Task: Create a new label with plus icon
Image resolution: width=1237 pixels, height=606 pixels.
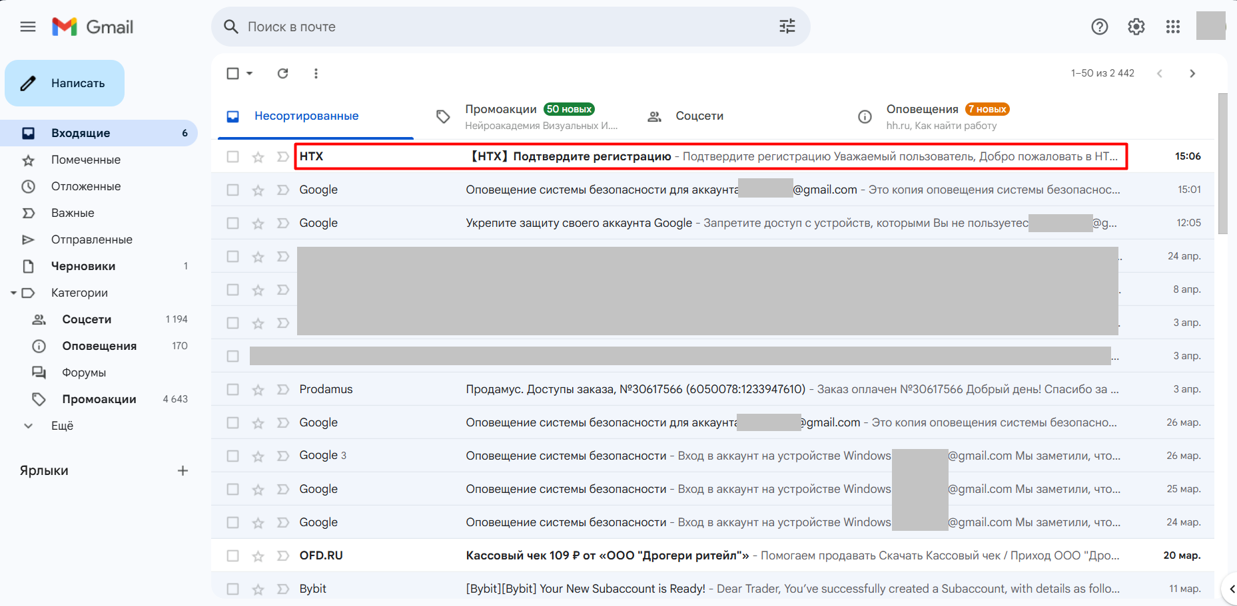Action: point(183,470)
